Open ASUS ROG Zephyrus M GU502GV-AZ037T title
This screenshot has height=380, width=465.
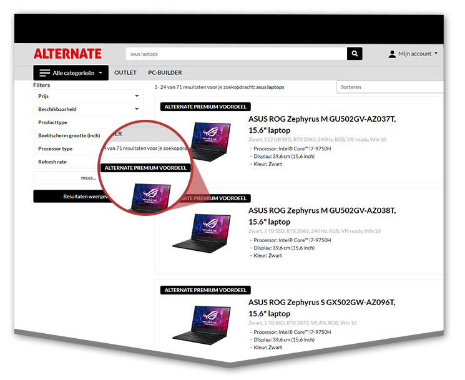(322, 125)
